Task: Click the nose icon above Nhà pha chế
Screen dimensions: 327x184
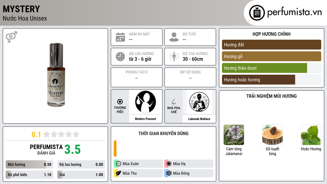Action: pyautogui.click(x=173, y=102)
